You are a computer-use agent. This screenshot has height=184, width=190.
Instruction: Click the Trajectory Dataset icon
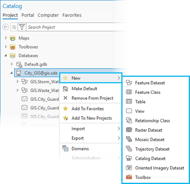tap(129, 149)
